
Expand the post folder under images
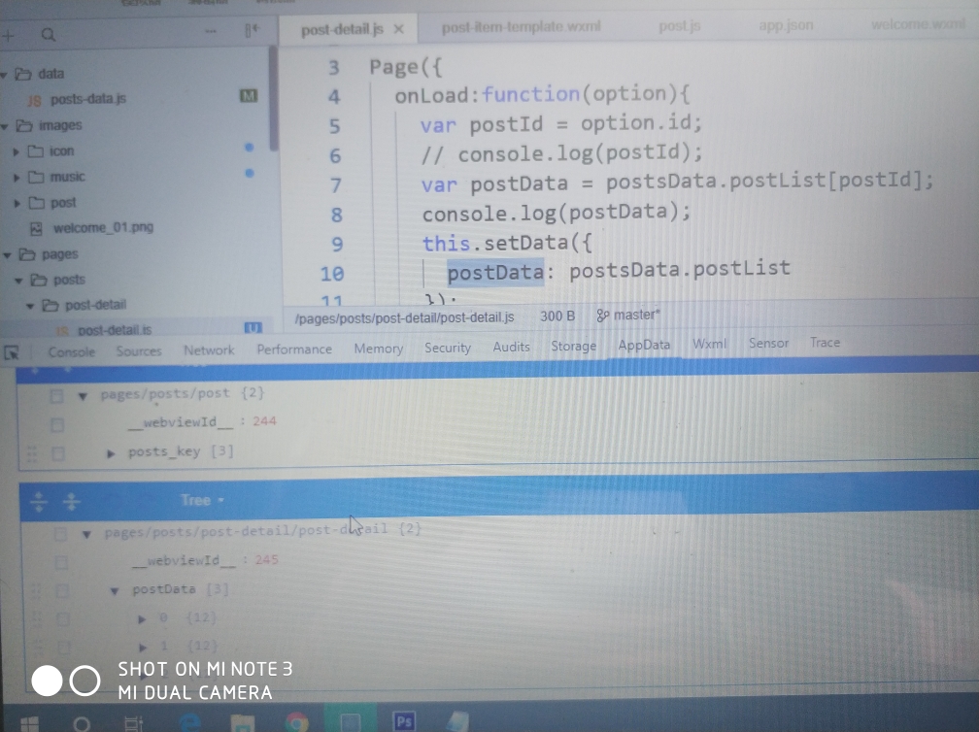(17, 204)
